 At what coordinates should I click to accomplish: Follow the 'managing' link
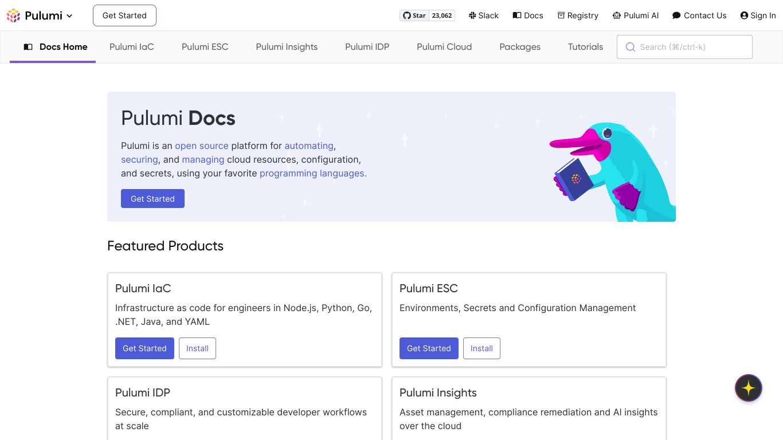203,160
